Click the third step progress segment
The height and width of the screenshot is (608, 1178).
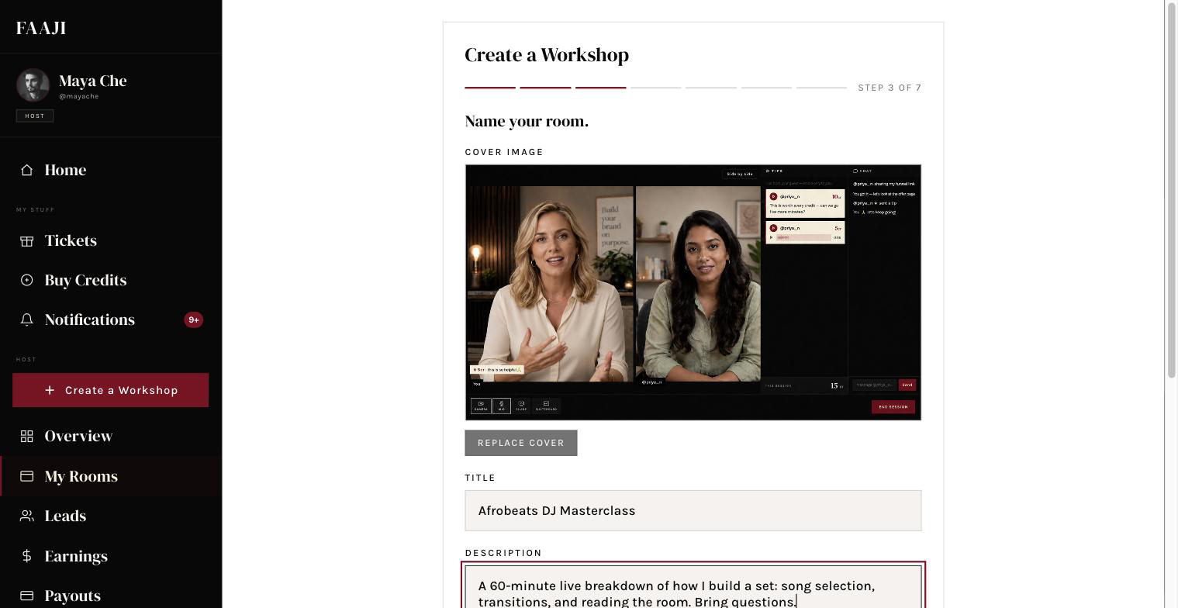pos(601,88)
